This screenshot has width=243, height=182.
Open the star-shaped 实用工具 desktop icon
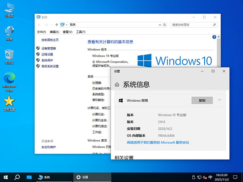[x=9, y=104]
